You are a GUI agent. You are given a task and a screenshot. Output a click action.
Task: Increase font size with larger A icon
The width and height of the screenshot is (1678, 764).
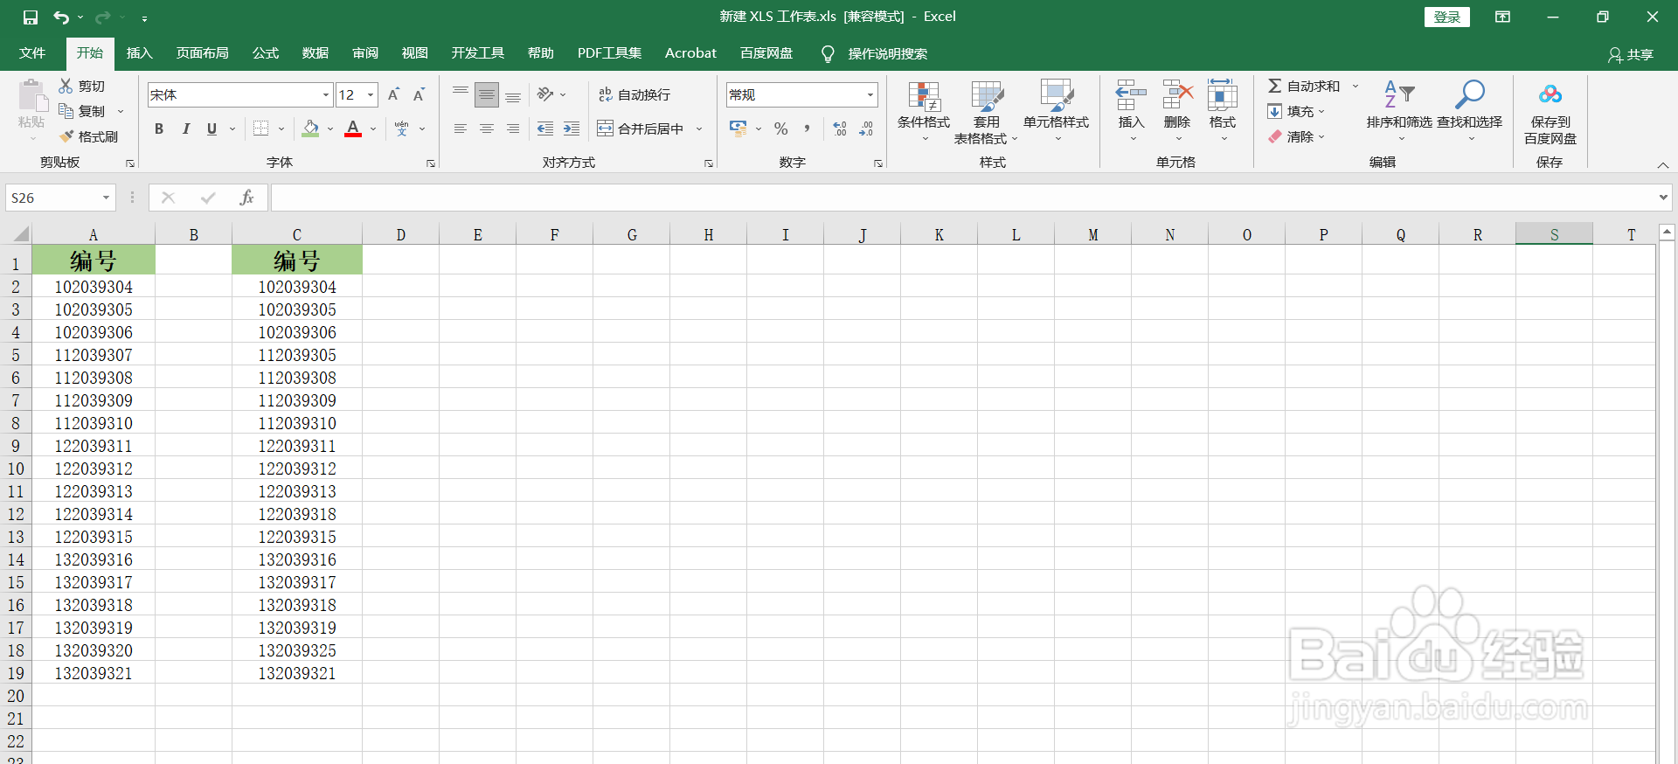click(394, 94)
